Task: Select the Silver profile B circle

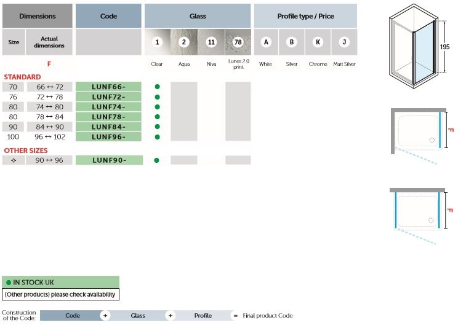Action: [292, 42]
